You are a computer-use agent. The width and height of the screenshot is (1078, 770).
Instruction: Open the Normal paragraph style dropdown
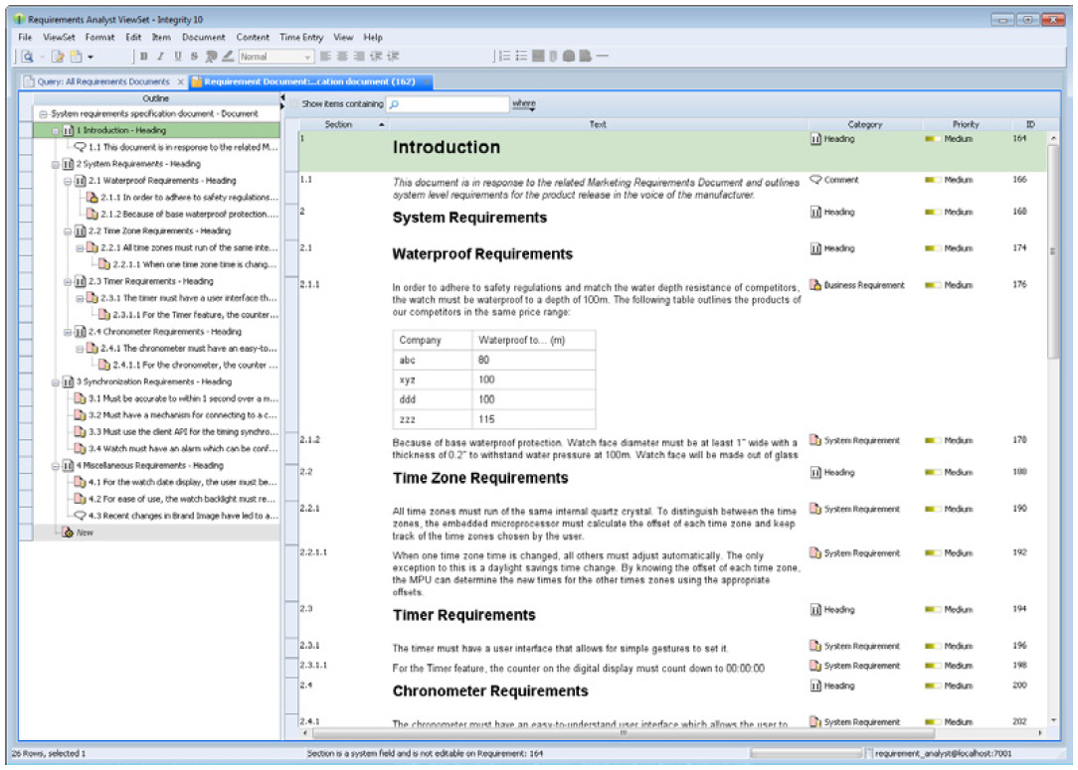275,57
